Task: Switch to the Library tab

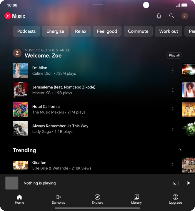Action: 136,199
